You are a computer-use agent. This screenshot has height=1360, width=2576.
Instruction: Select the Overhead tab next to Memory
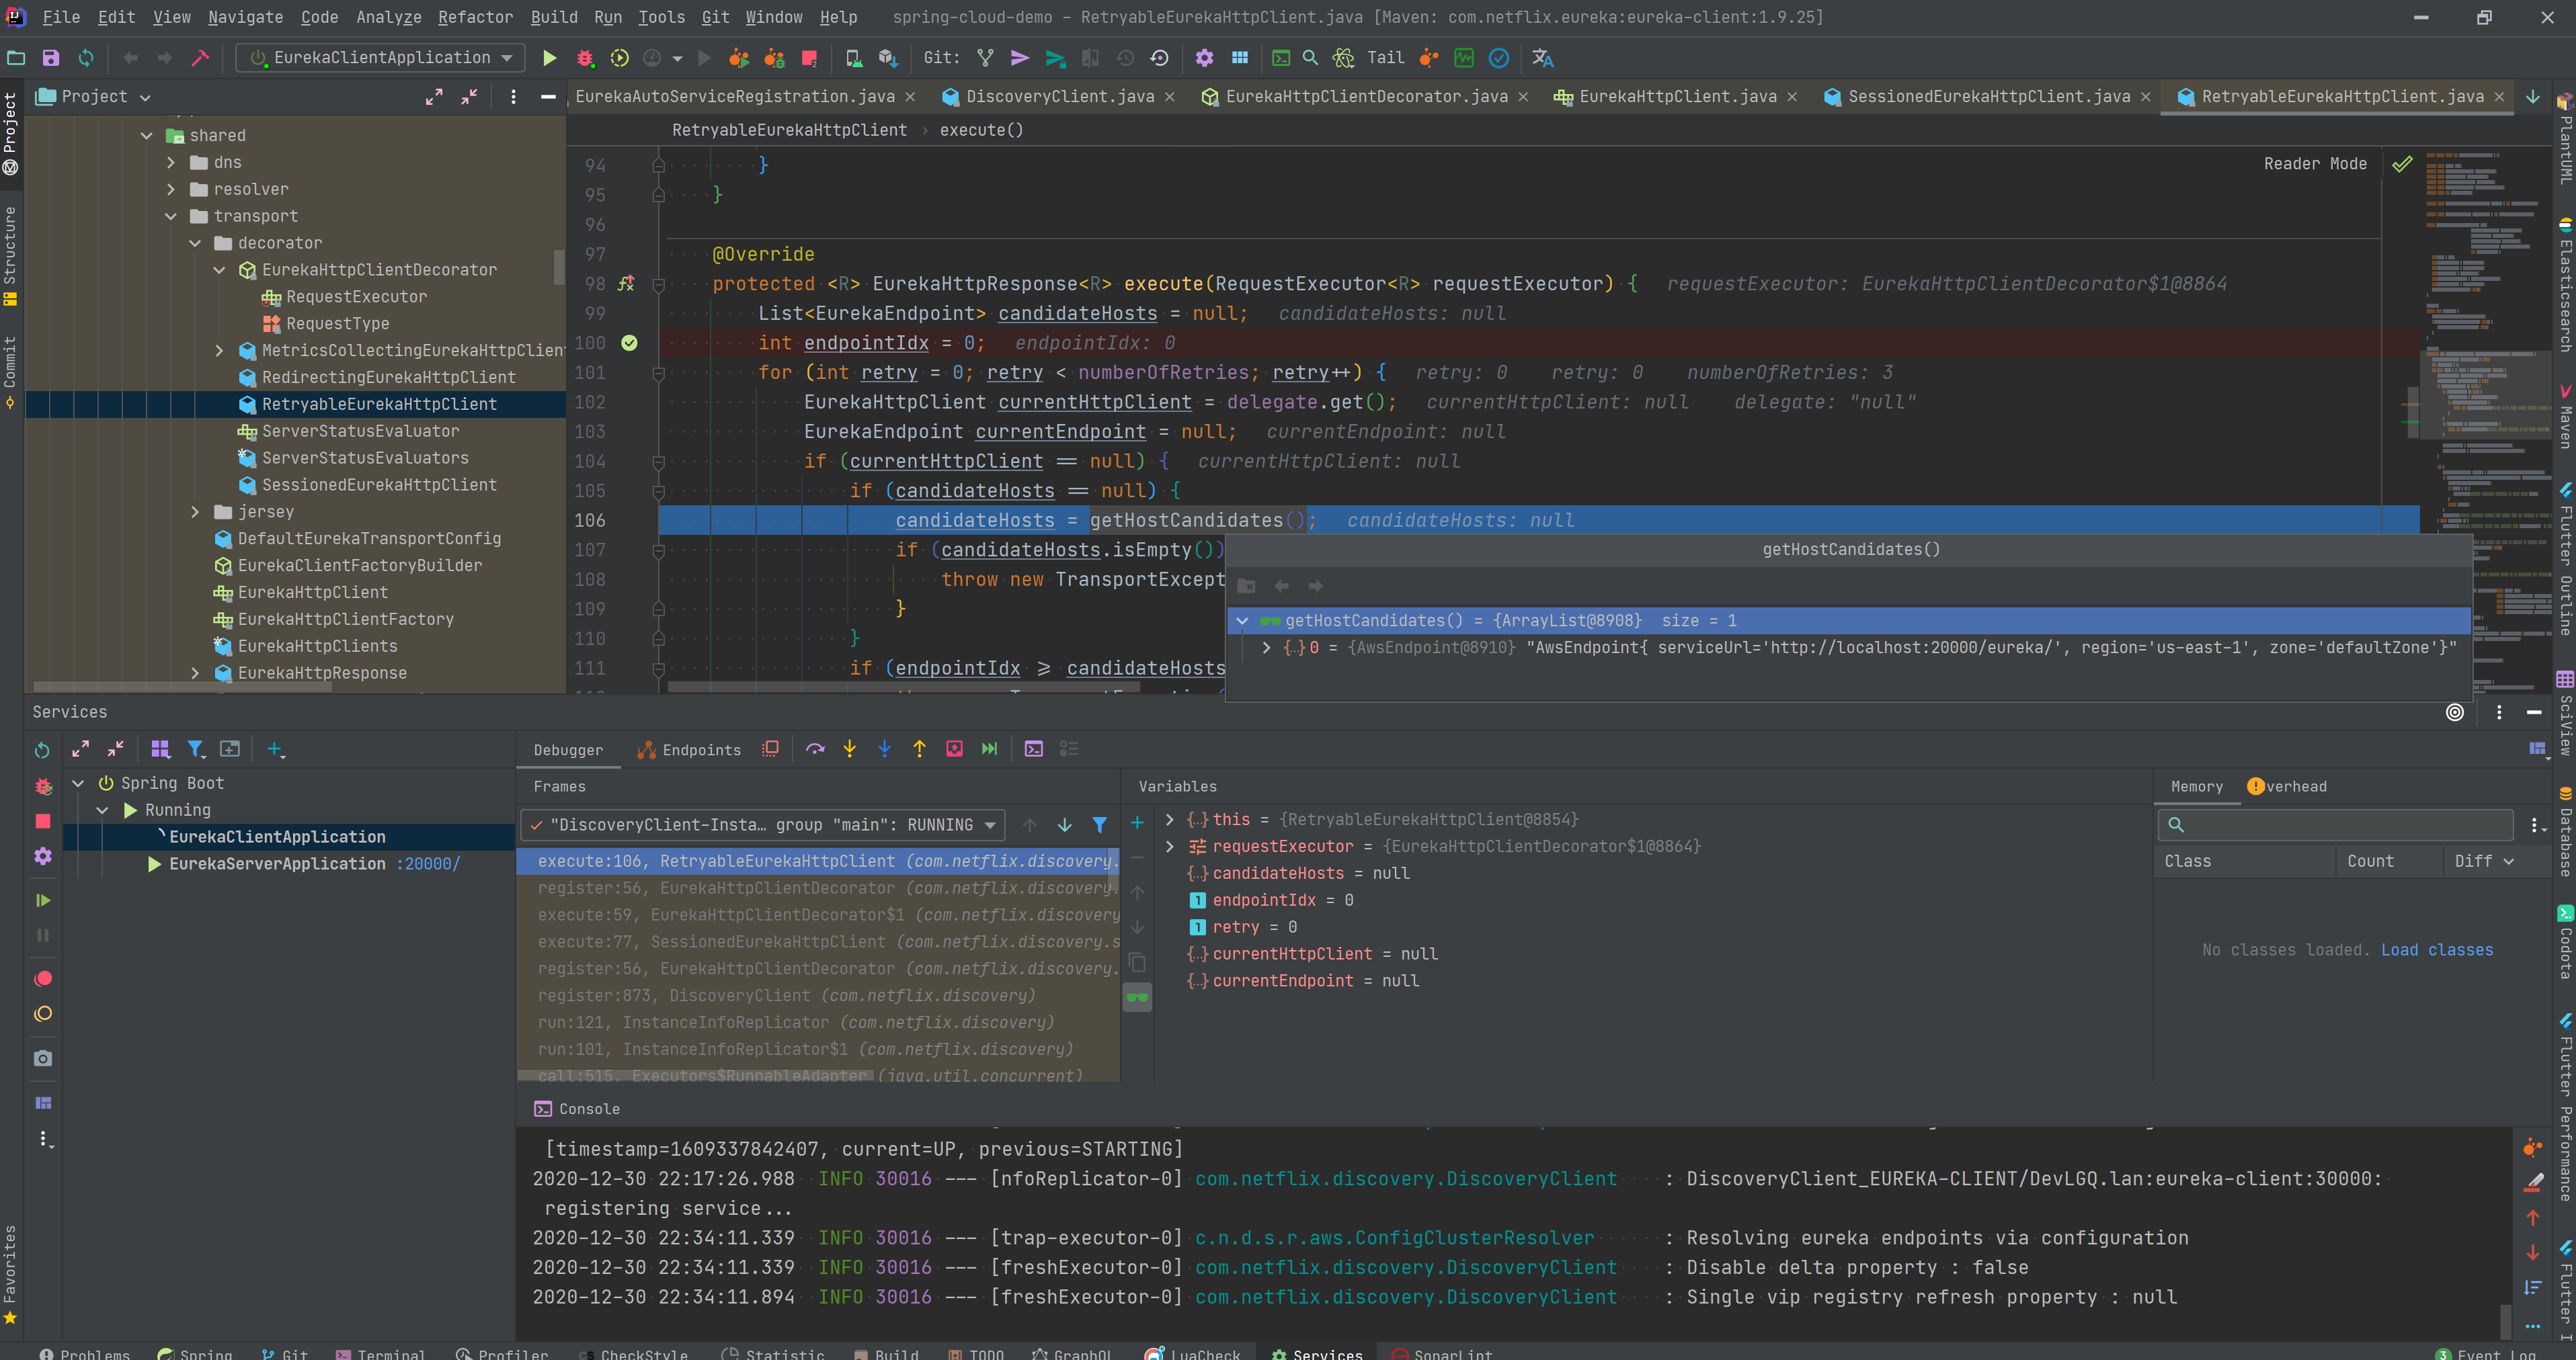(x=2287, y=786)
